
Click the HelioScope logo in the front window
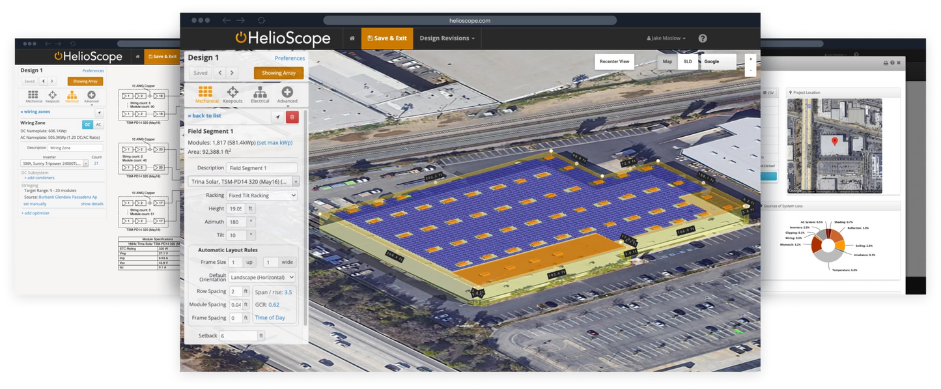pyautogui.click(x=283, y=38)
